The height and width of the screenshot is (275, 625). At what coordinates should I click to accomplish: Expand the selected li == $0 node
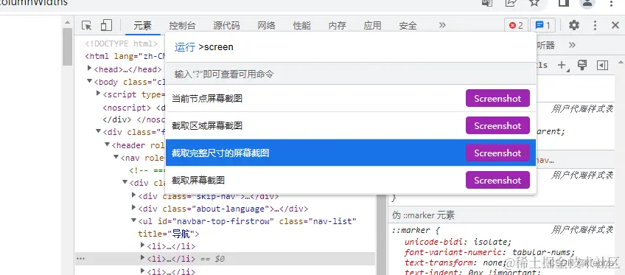[x=143, y=258]
